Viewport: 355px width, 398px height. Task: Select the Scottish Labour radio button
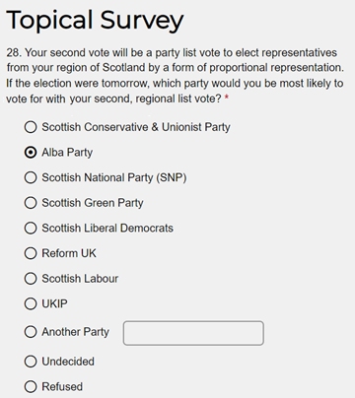click(31, 279)
